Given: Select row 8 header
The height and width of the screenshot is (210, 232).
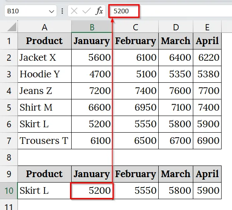Looking at the screenshot, I should (x=9, y=157).
